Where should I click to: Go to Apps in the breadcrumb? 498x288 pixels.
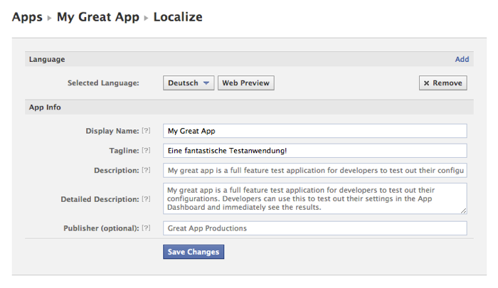click(28, 16)
